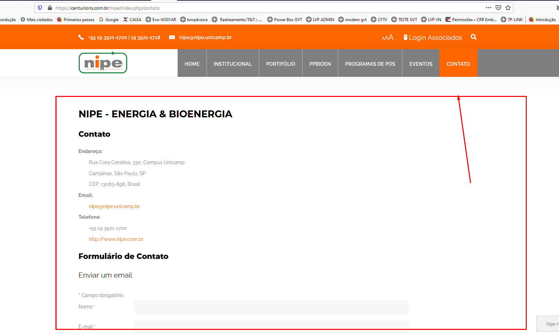Click the nipe@nipe.unicamp.br link under Email

point(114,206)
